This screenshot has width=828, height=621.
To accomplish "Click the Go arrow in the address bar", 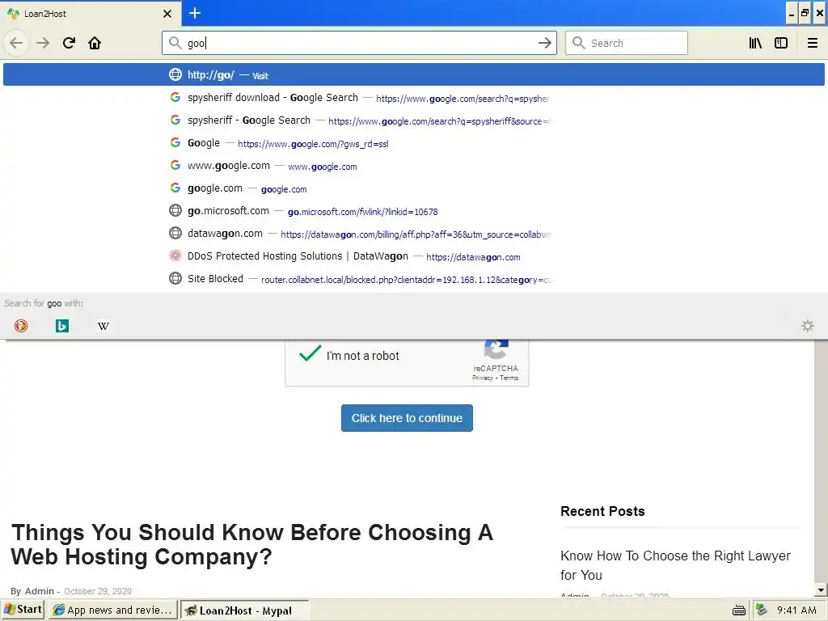I will coord(544,43).
